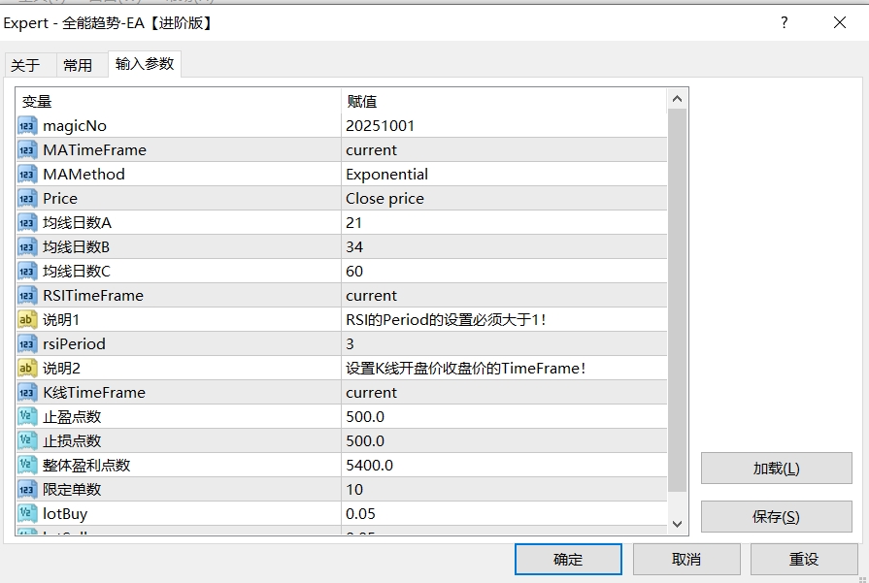The width and height of the screenshot is (869, 583).
Task: Click the string icon beside 说明2
Action: pyautogui.click(x=27, y=369)
